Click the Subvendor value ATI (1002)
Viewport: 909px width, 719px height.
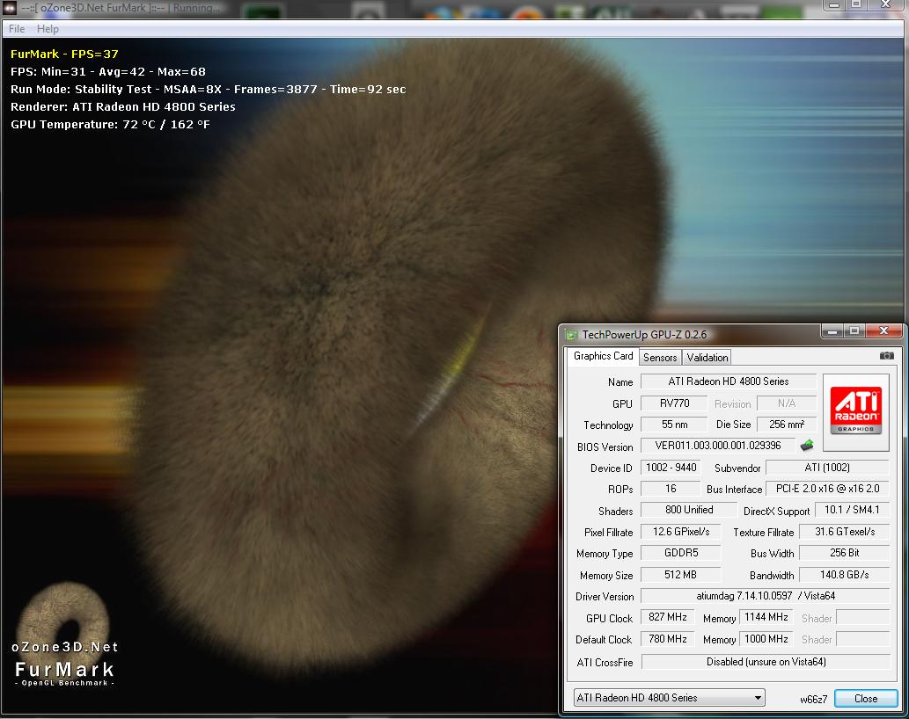click(827, 468)
